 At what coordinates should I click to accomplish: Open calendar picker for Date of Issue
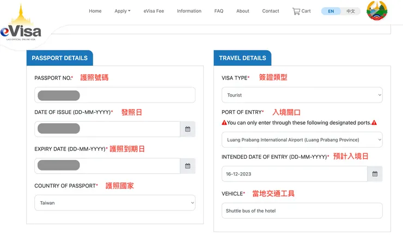188,129
